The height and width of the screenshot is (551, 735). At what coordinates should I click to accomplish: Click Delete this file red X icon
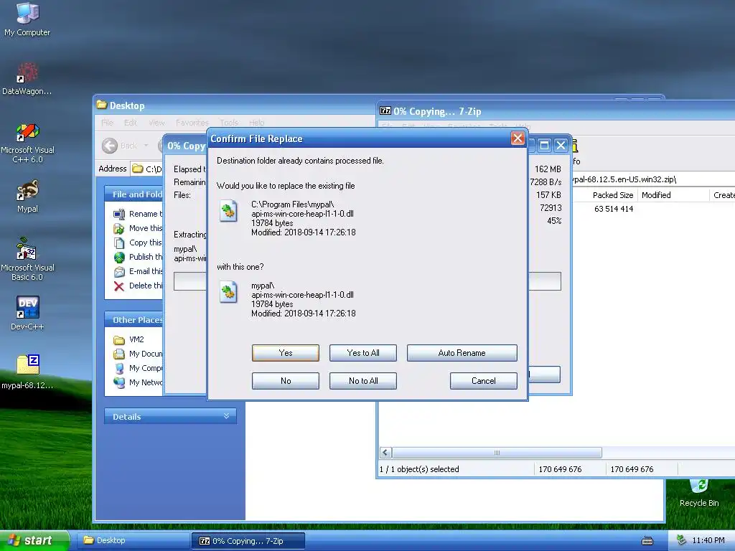[x=119, y=286]
